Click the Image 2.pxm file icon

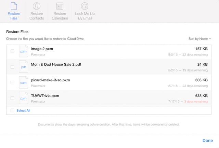tap(23, 51)
